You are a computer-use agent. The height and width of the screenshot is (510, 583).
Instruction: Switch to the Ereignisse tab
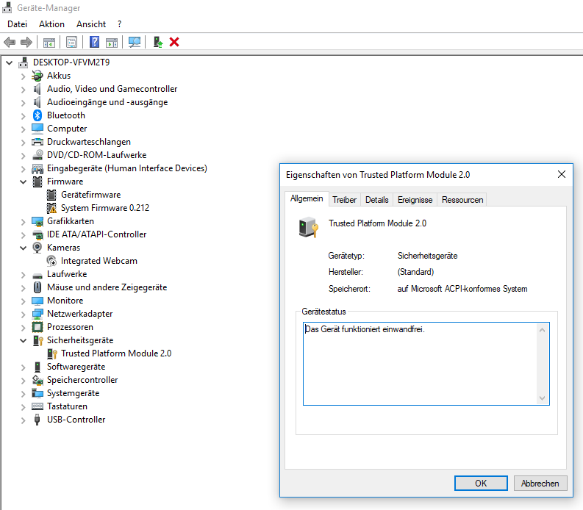415,200
